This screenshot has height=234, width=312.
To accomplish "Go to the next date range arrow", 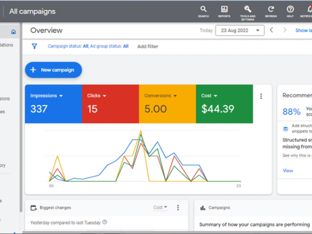I will [285, 30].
